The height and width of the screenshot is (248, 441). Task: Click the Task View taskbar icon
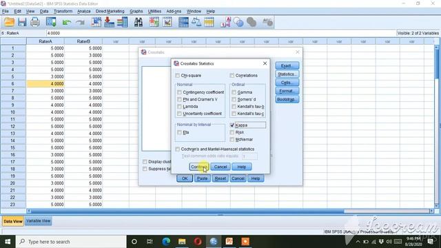(x=150, y=242)
